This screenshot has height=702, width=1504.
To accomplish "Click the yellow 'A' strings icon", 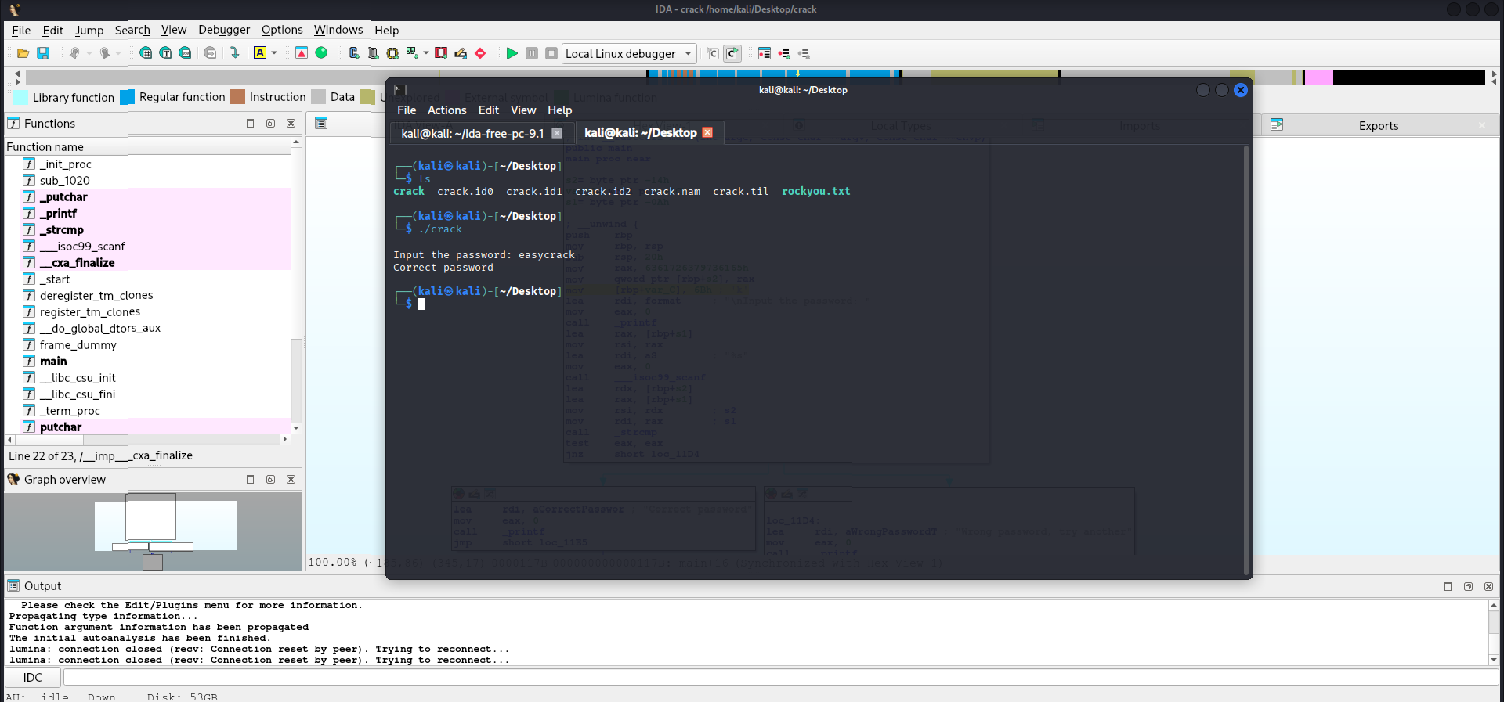I will pyautogui.click(x=260, y=53).
